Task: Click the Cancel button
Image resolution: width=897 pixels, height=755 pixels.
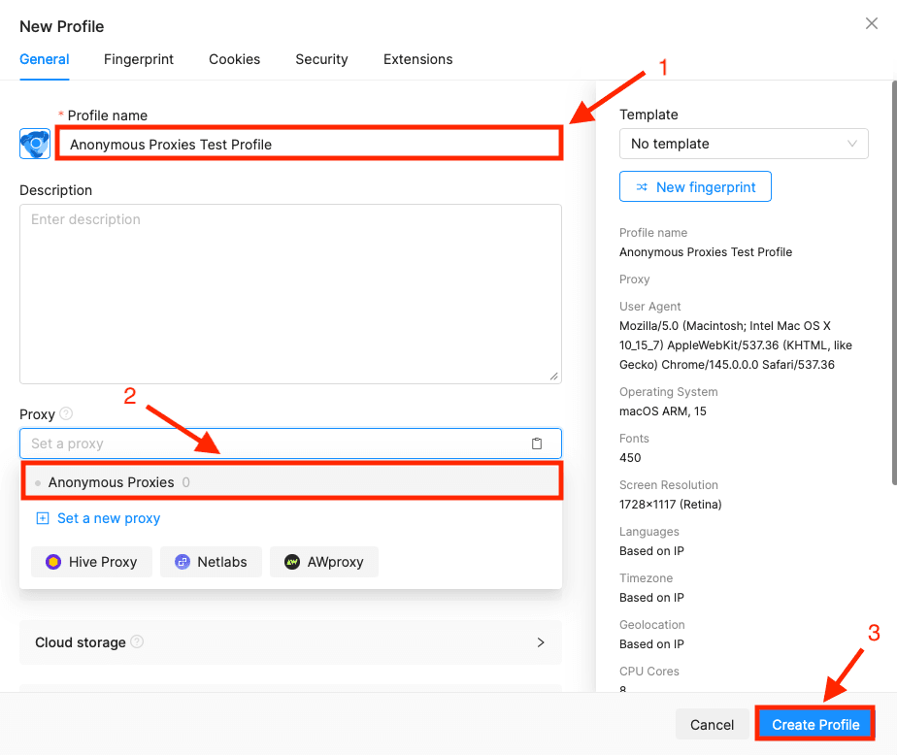Action: (x=712, y=724)
